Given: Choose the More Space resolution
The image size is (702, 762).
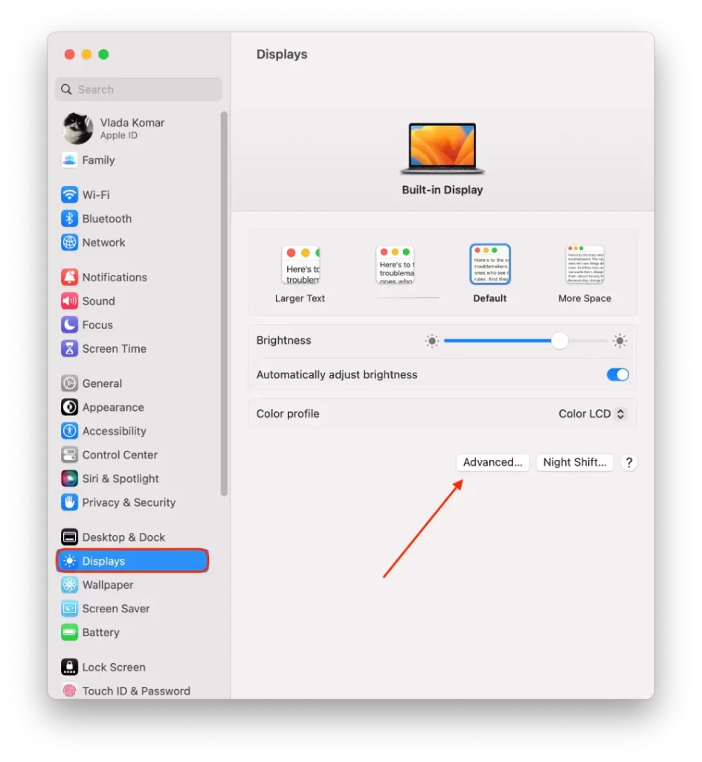Looking at the screenshot, I should 585,274.
